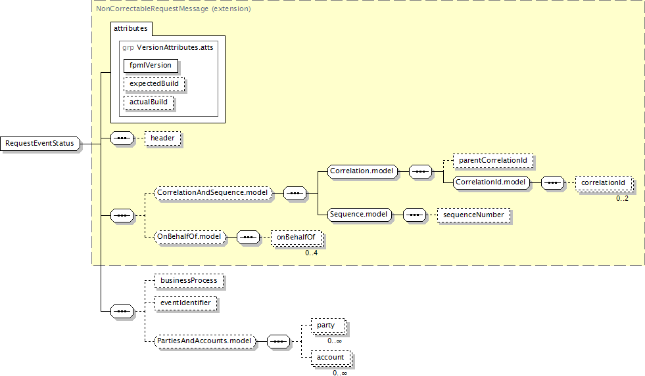Click sequence icon after OnBehalfOf.model
Screen dimensions: 645x376
click(247, 237)
